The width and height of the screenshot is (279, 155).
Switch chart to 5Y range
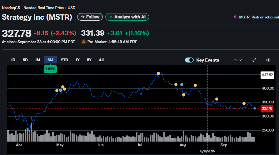[x=89, y=60]
